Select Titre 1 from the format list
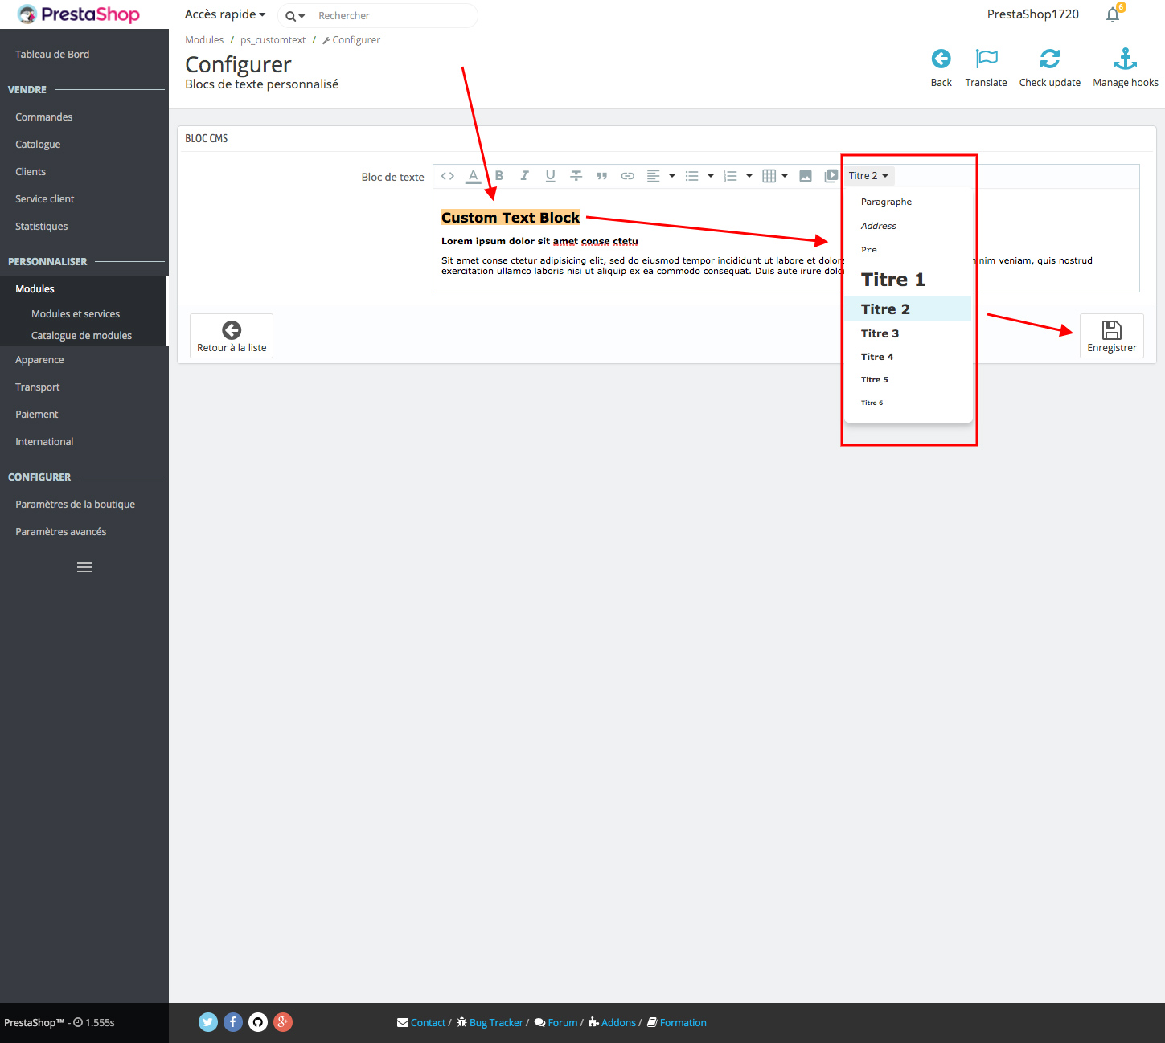Screen dimensions: 1165x1043 [x=892, y=280]
